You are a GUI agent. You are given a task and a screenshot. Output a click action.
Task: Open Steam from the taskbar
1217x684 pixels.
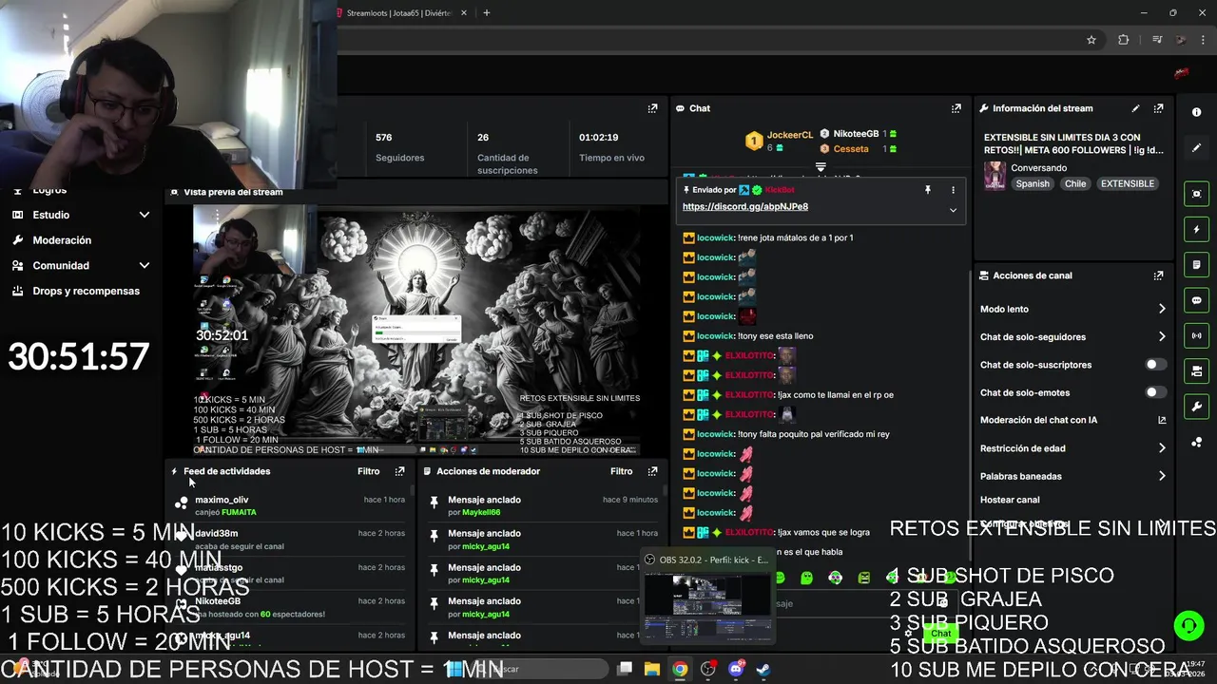[x=763, y=669]
